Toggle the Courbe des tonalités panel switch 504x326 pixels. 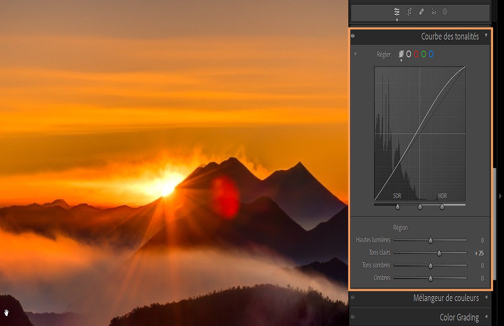(x=353, y=36)
